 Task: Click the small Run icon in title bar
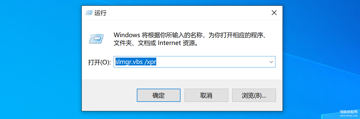pos(89,13)
